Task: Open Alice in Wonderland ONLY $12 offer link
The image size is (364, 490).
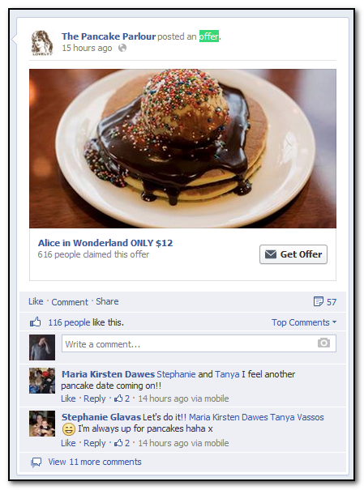Action: point(105,243)
